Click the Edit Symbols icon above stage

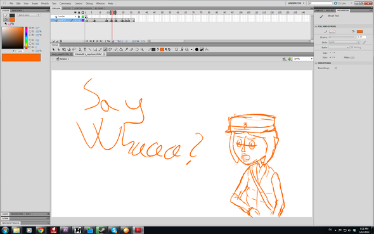(290, 59)
